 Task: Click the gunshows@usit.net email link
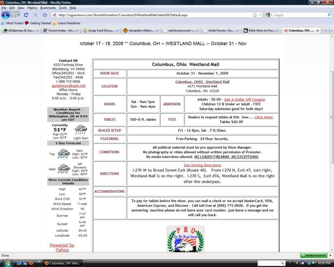pos(68,86)
